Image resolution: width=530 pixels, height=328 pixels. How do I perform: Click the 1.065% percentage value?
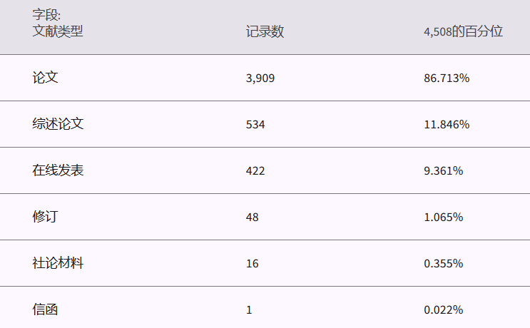(444, 217)
